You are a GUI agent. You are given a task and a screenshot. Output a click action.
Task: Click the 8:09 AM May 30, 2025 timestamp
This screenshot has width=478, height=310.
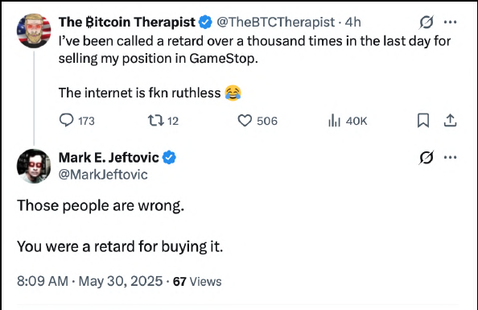[x=90, y=281]
